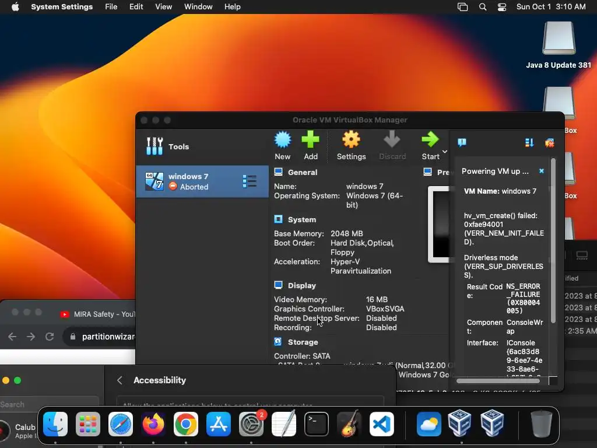Expand the Start button dropdown arrow

pos(445,152)
